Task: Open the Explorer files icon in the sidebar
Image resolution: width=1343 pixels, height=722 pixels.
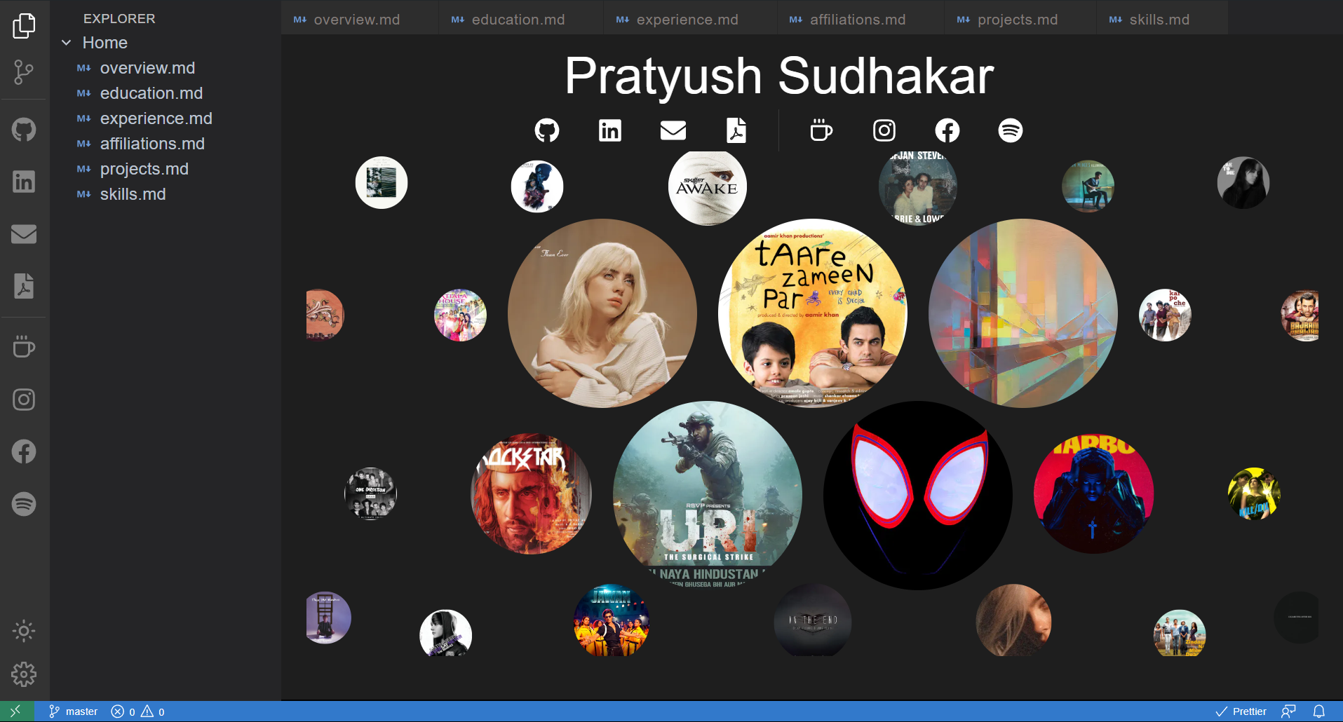Action: [25, 25]
